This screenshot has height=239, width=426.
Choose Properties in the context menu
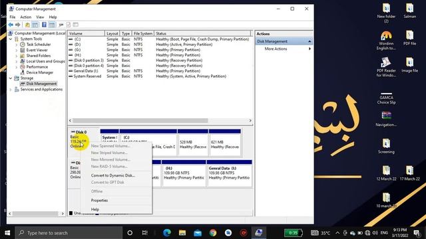point(99,200)
